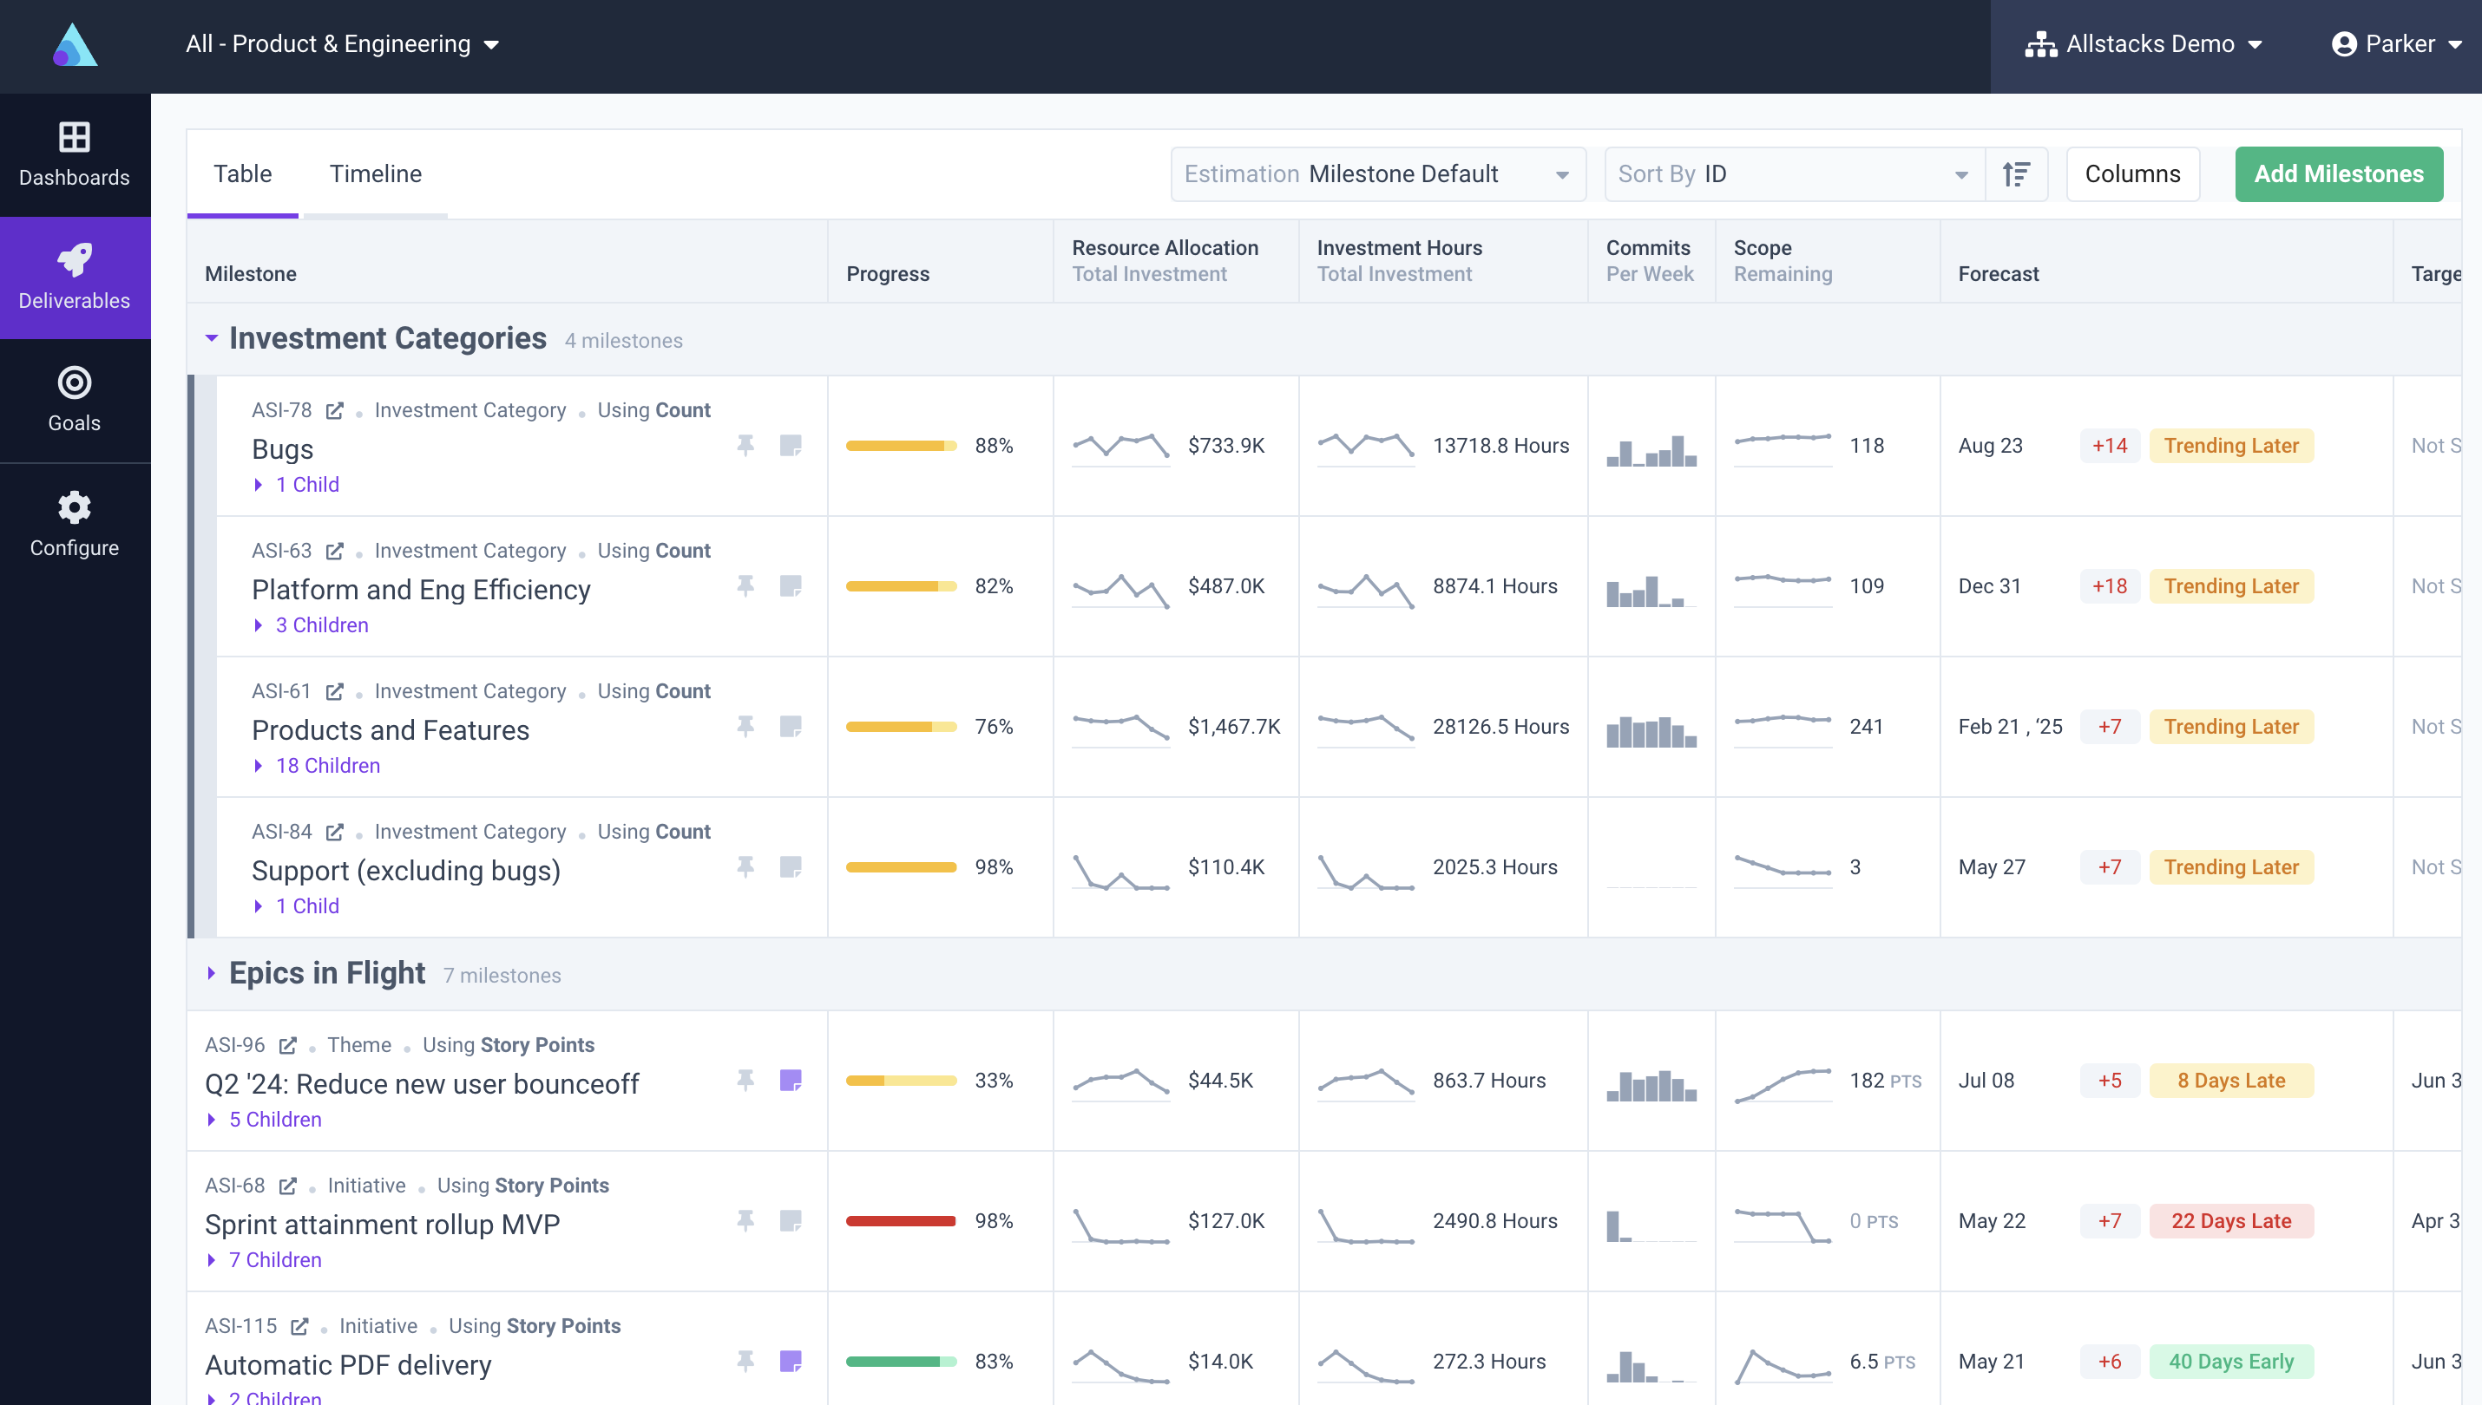This screenshot has width=2482, height=1405.
Task: Expand 18 Children under Products and Features
Action: pos(326,765)
